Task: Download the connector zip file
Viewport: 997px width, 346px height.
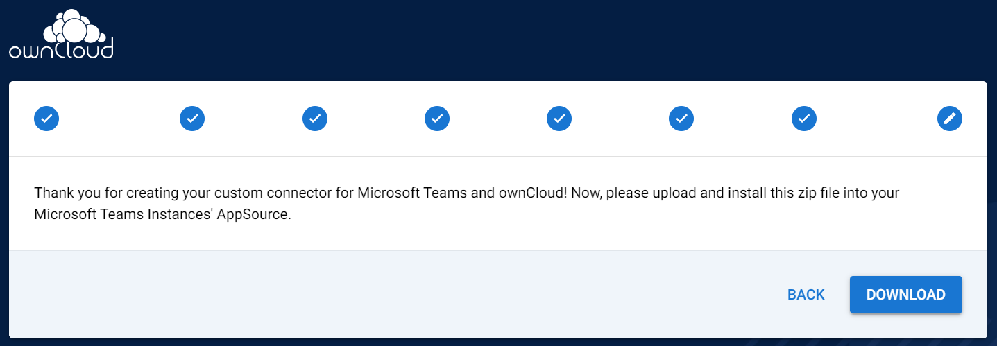Action: [x=905, y=295]
